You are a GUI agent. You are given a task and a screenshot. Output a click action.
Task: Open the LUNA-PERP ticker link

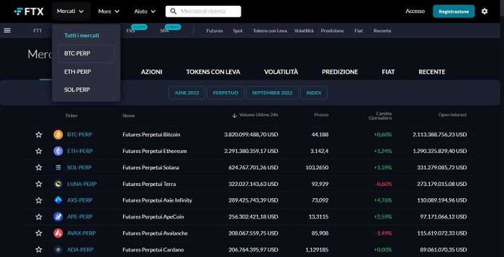pos(82,184)
